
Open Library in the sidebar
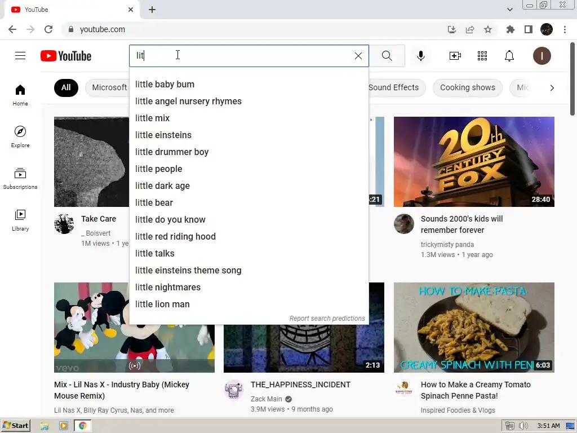coord(20,220)
